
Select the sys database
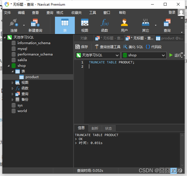click(x=20, y=105)
